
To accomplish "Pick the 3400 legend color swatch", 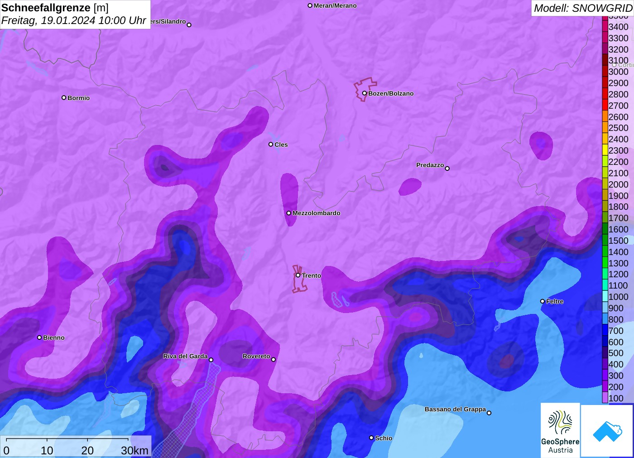I will pos(605,27).
